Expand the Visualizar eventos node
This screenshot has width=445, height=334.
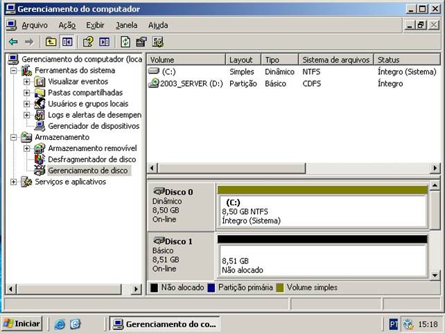pyautogui.click(x=26, y=82)
